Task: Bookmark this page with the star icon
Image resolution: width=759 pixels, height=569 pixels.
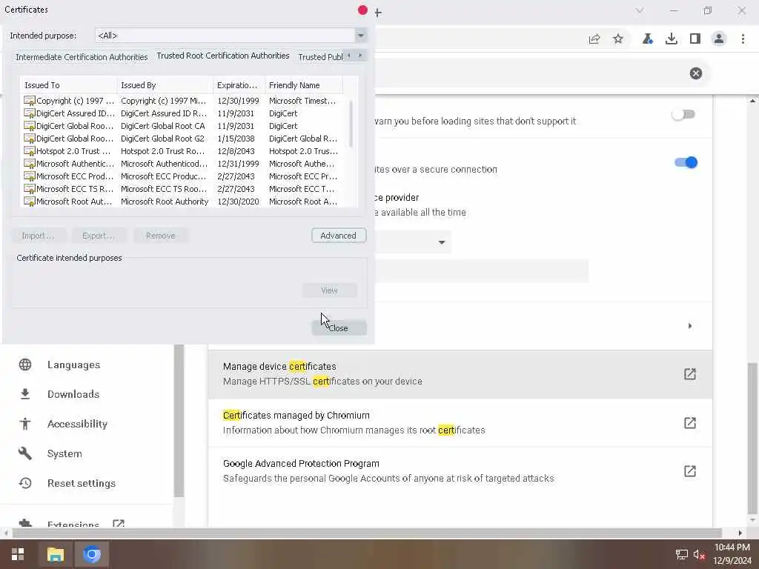Action: click(x=618, y=39)
